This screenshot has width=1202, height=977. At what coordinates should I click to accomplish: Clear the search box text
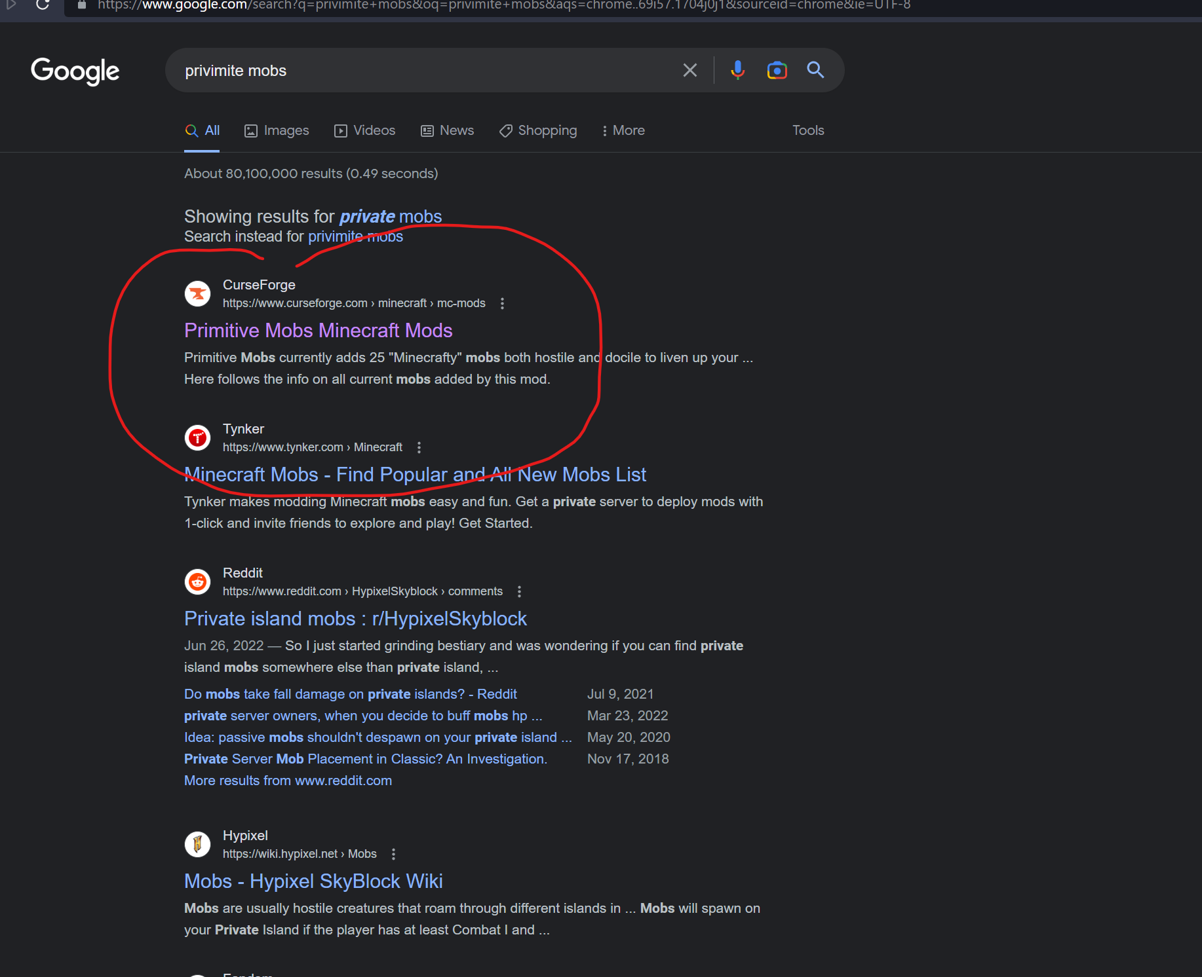[x=689, y=70]
